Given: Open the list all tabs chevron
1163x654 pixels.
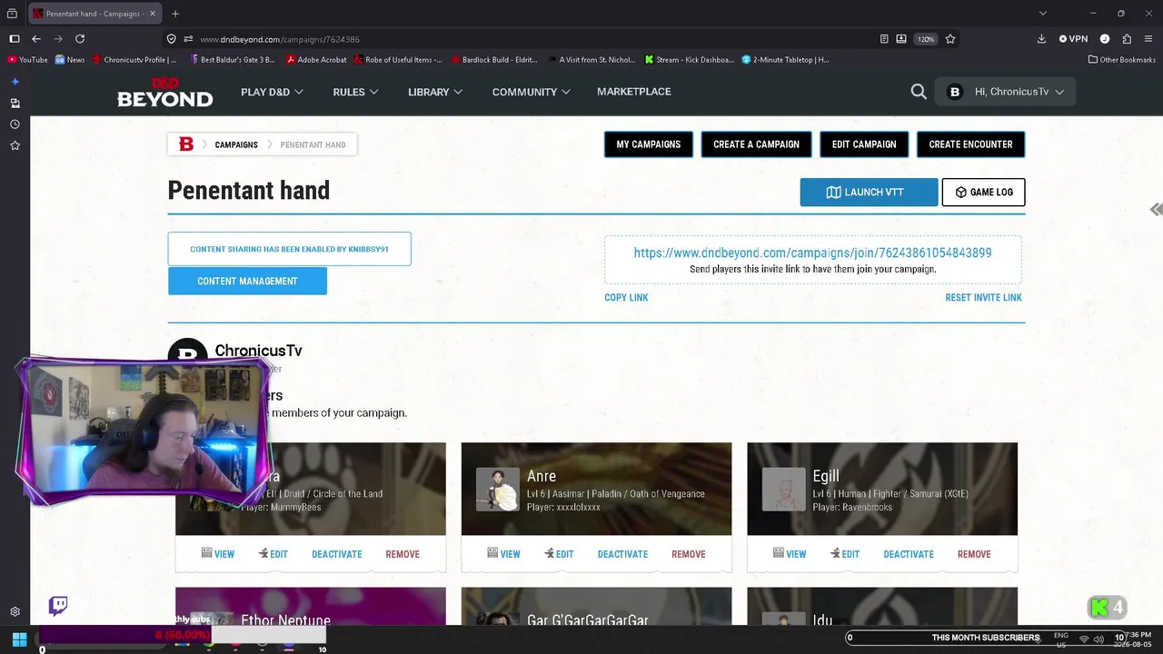Looking at the screenshot, I should 1043,14.
